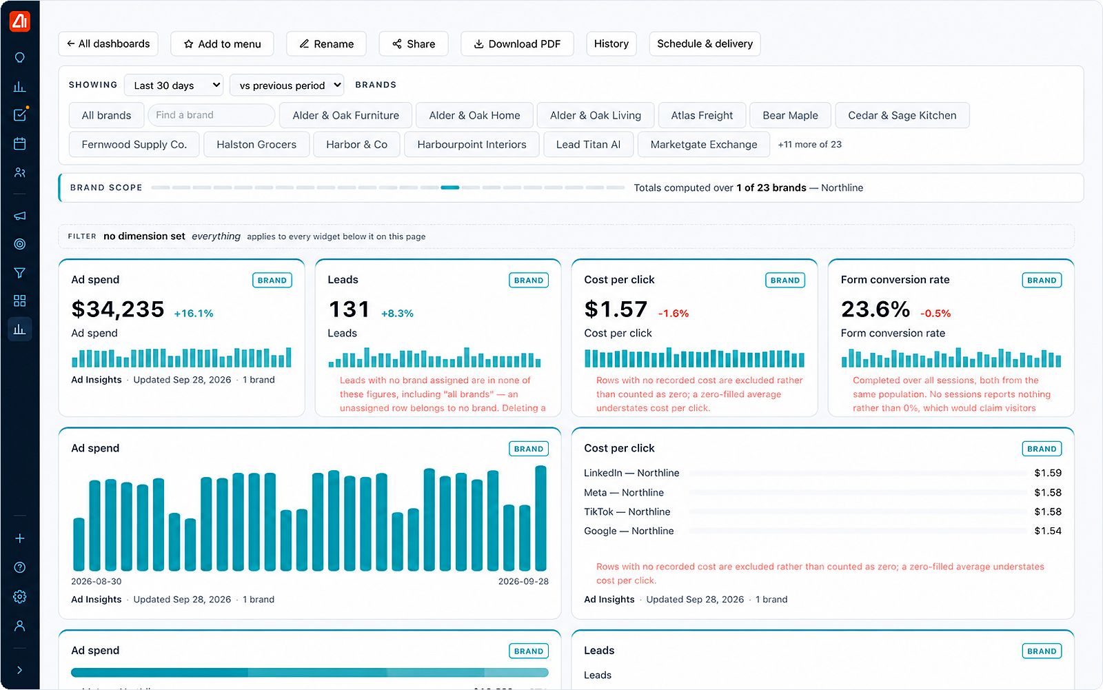Viewport: 1103px width, 690px height.
Task: Open the funnel icon in the sidebar
Action: click(x=20, y=273)
